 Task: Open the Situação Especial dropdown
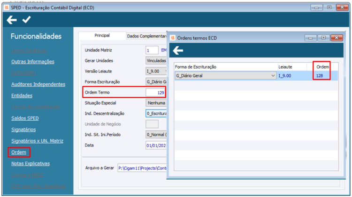tap(156, 103)
